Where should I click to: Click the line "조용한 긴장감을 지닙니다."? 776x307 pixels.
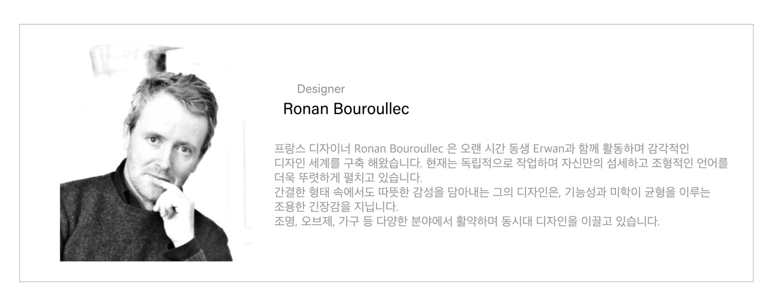[336, 206]
